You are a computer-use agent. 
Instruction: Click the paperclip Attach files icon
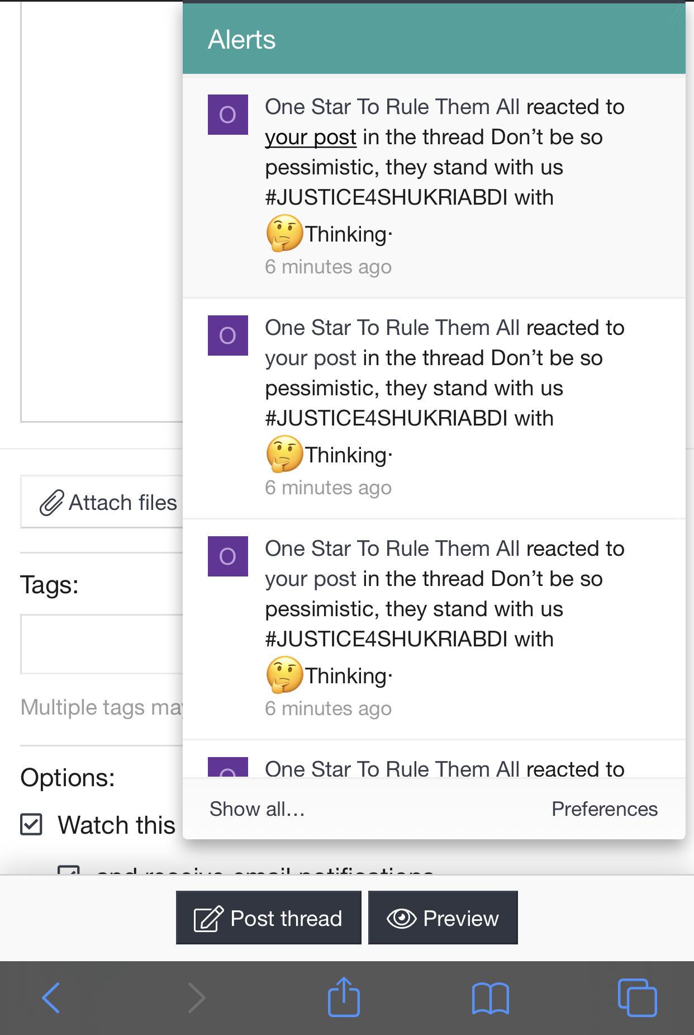pyautogui.click(x=51, y=502)
